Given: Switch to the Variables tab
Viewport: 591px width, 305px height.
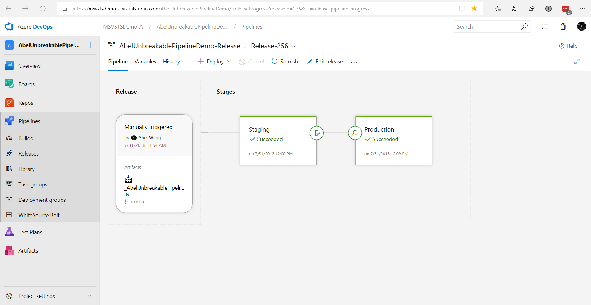Looking at the screenshot, I should tap(145, 62).
